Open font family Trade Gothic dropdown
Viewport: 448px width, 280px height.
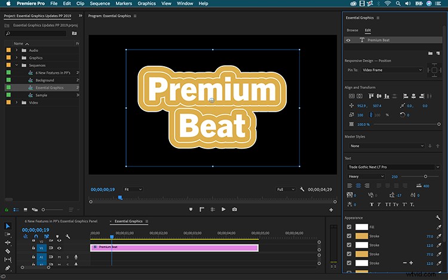(394, 167)
